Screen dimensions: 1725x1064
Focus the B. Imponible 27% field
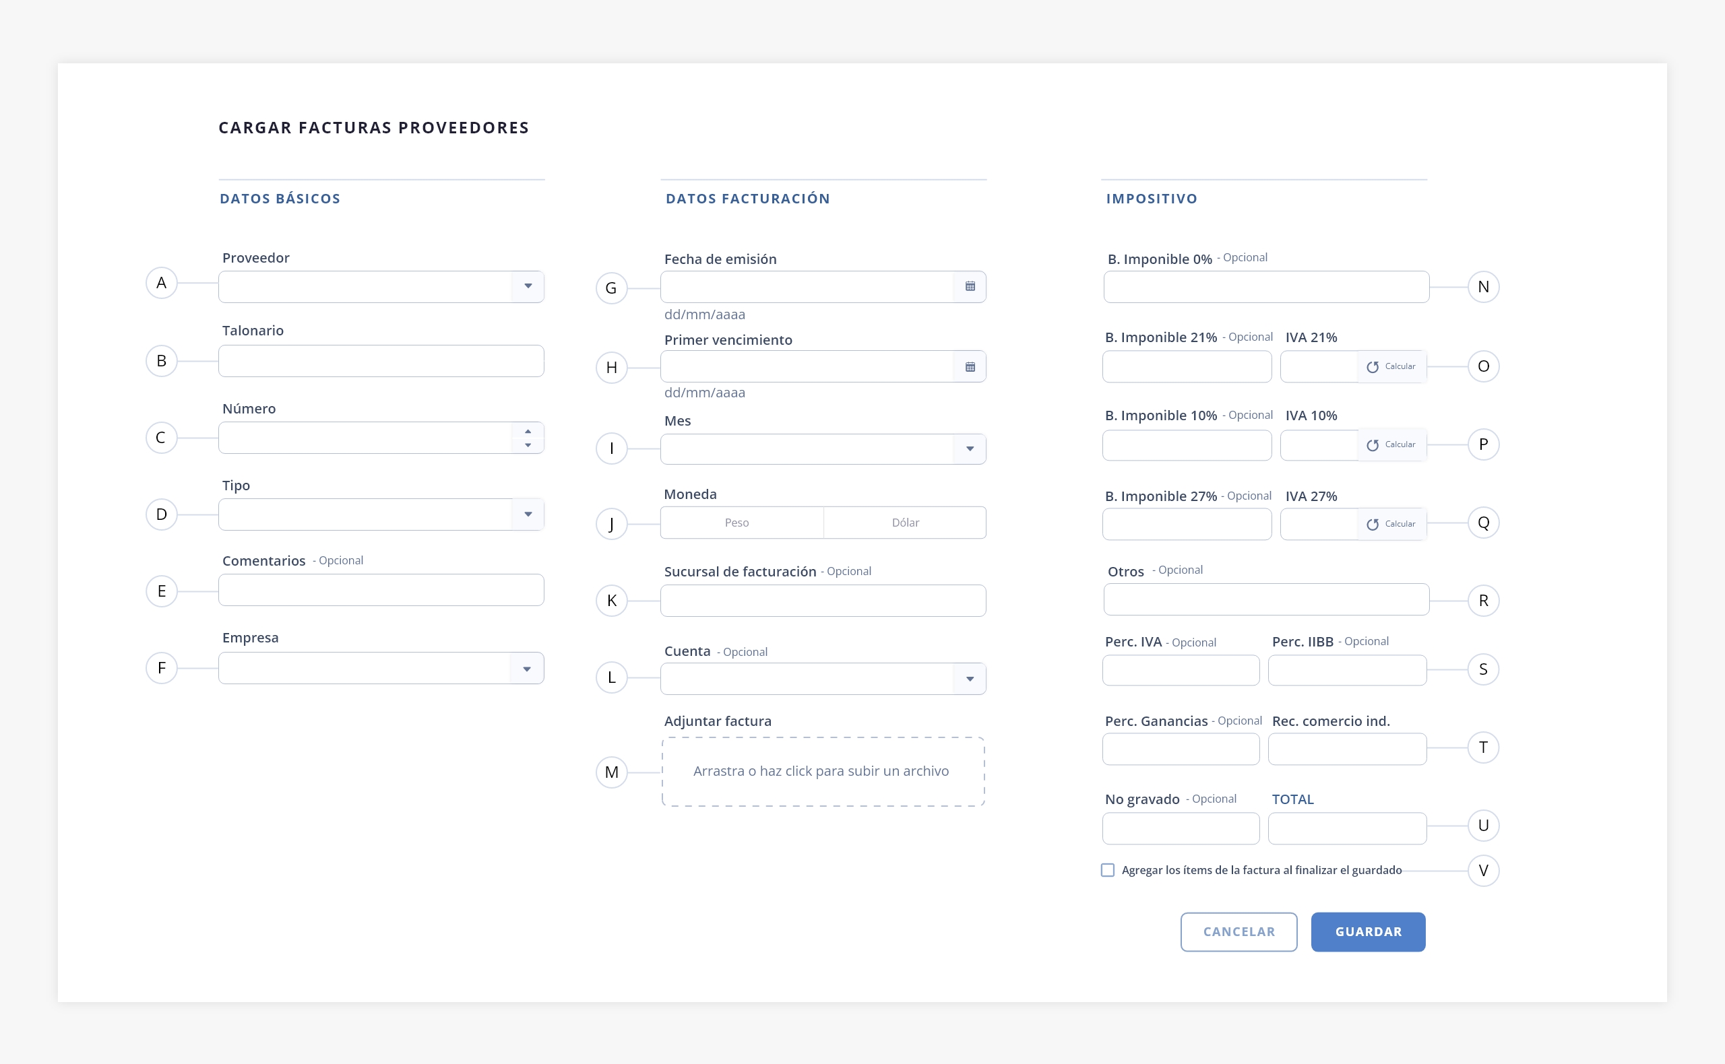(1187, 525)
